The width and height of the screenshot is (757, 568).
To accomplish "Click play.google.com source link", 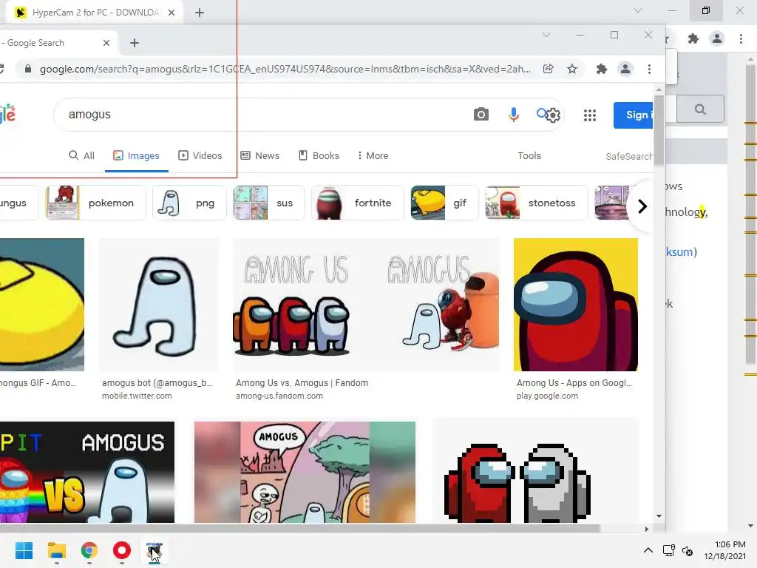I will (547, 396).
